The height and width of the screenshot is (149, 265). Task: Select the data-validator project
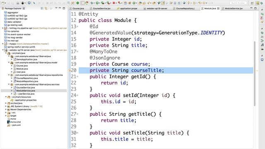pos(14,22)
